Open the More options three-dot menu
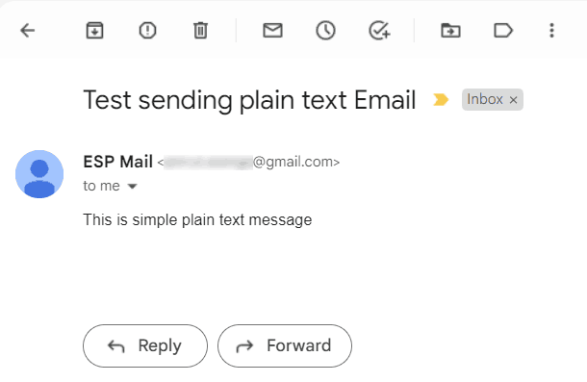Image resolution: width=587 pixels, height=382 pixels. pos(551,31)
